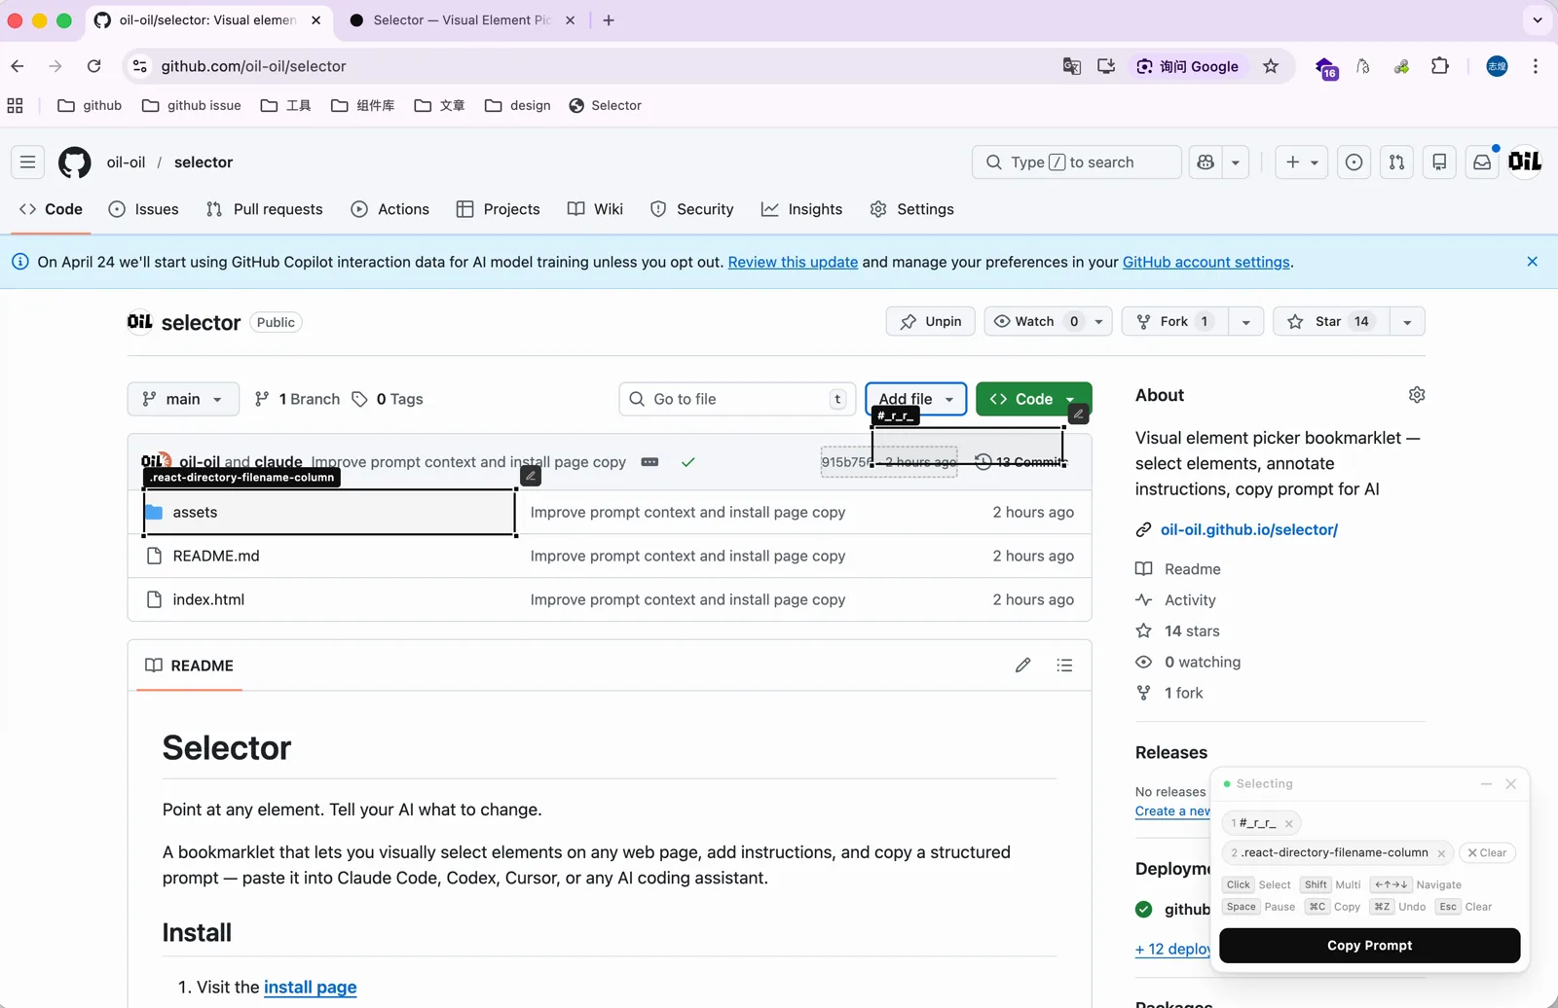This screenshot has width=1558, height=1008.
Task: Click the install app icon in address bar
Action: (x=1106, y=66)
